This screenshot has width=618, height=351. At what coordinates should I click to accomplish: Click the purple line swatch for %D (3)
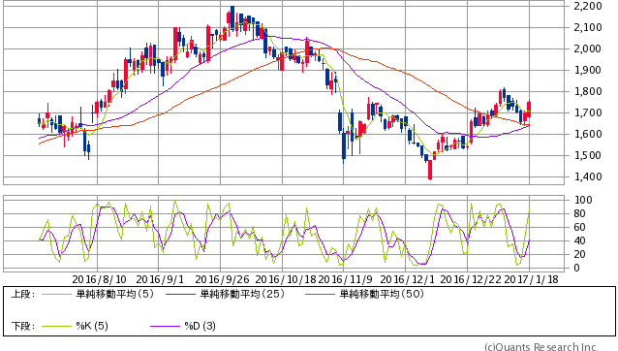(165, 326)
